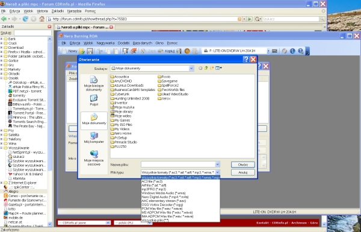The height and width of the screenshot is (232, 361).
Task: Click the Kontakt link in forum footer
Action: point(262,223)
